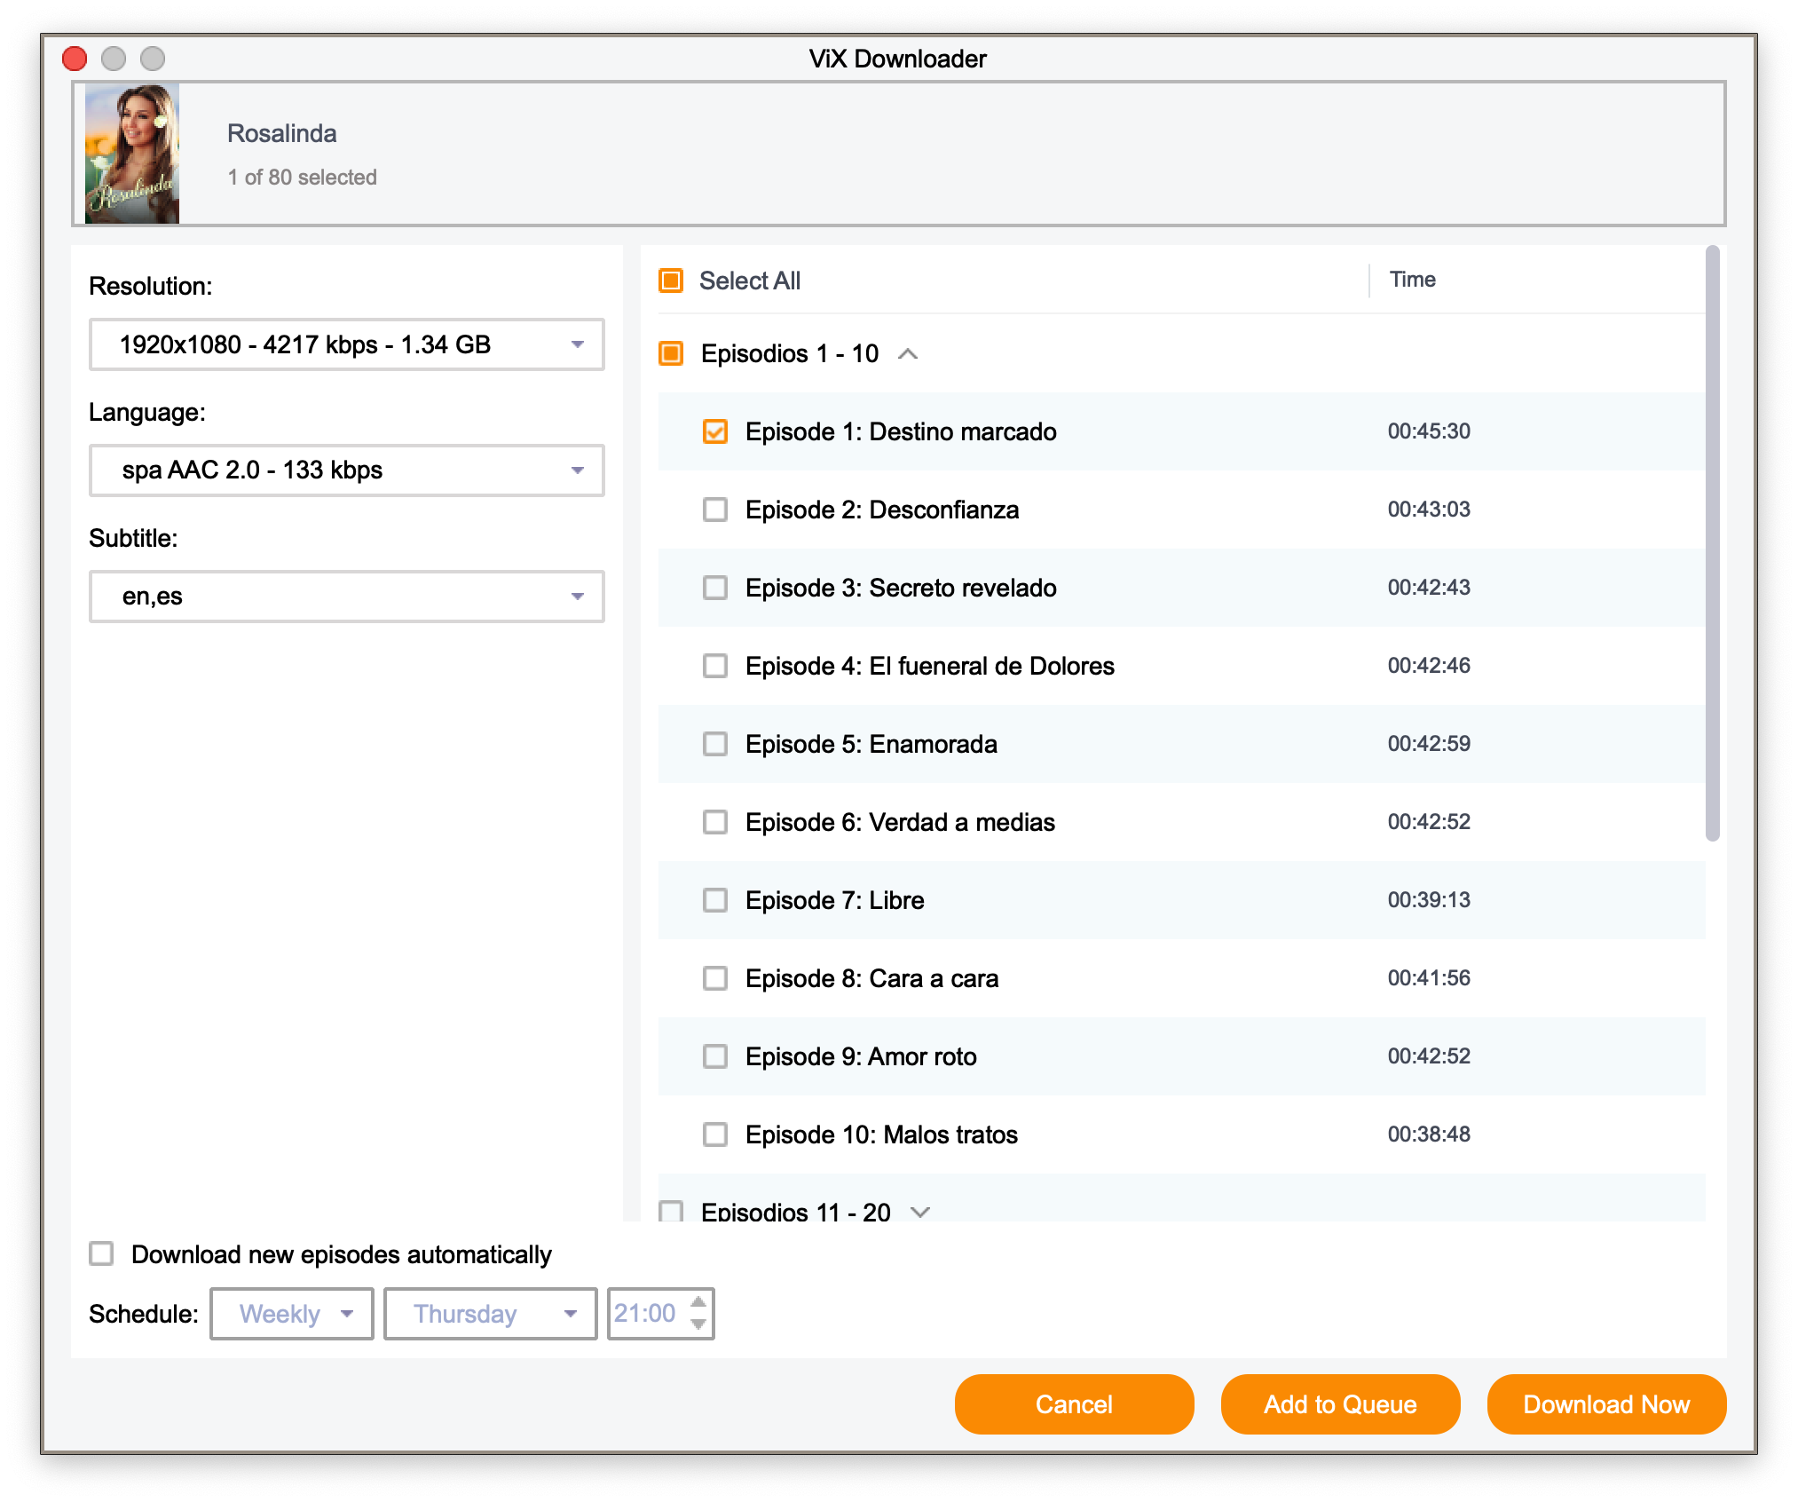Open the Resolution dropdown
This screenshot has height=1502, width=1798.
coord(346,344)
